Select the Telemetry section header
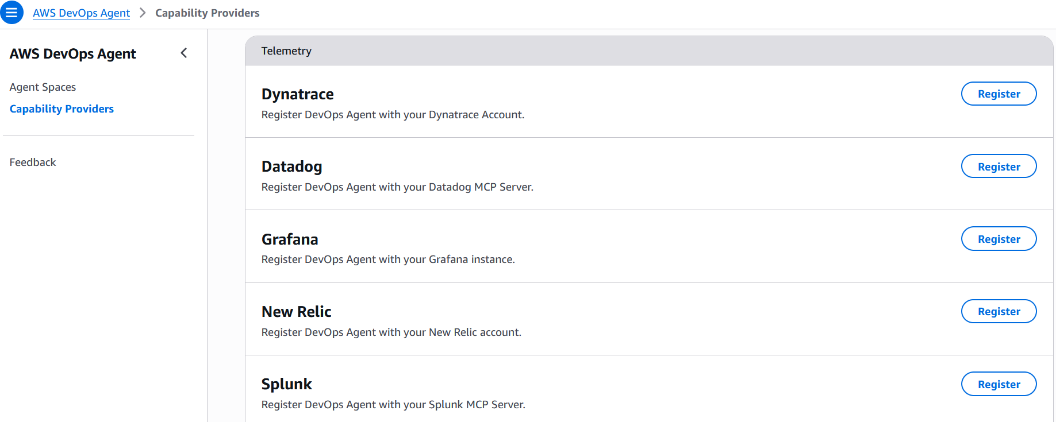 tap(649, 51)
